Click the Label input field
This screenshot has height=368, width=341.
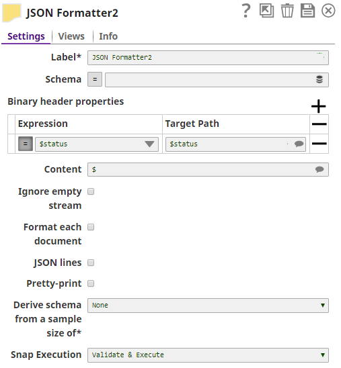(x=208, y=58)
